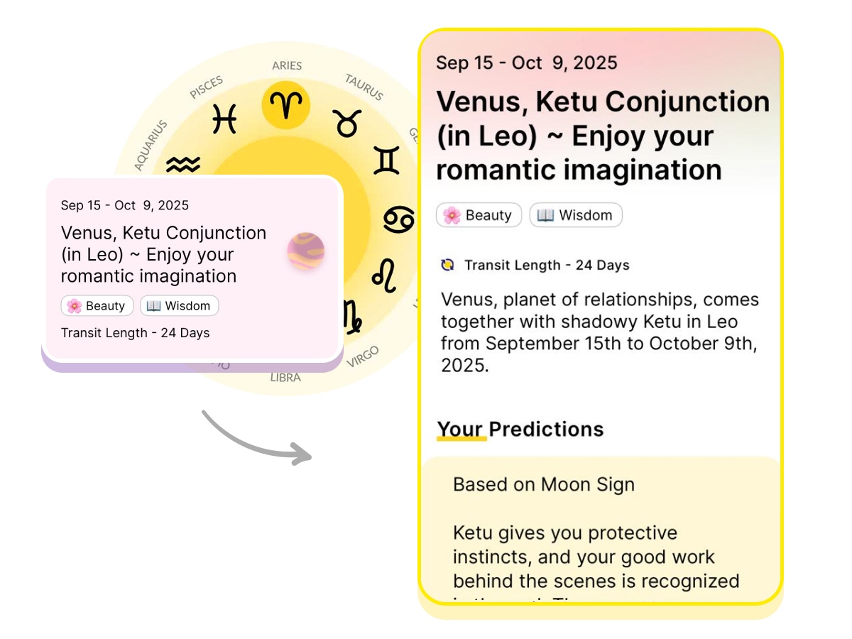Select the Wisdom tag in detail panel
This screenshot has width=852, height=639.
[x=576, y=215]
